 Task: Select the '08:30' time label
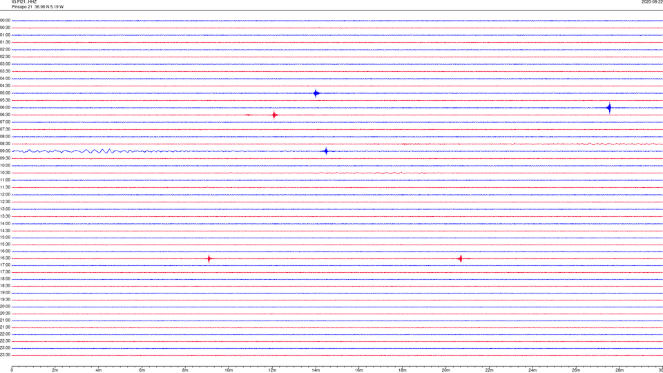click(5, 144)
